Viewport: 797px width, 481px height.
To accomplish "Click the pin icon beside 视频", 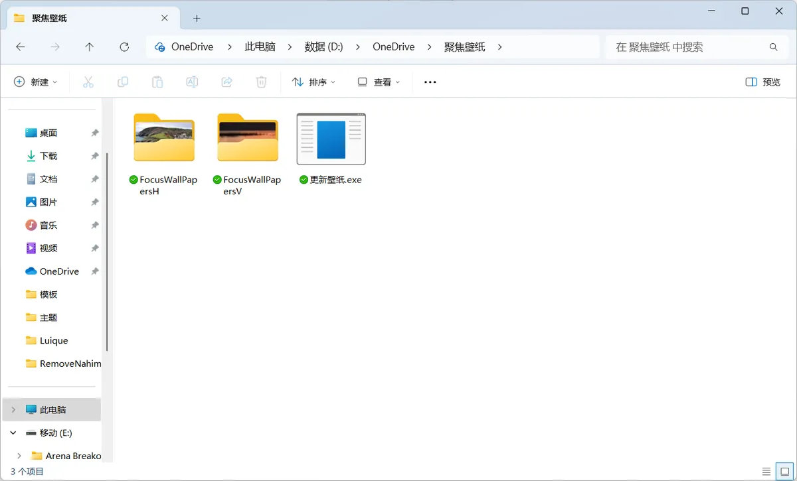I will pyautogui.click(x=95, y=248).
